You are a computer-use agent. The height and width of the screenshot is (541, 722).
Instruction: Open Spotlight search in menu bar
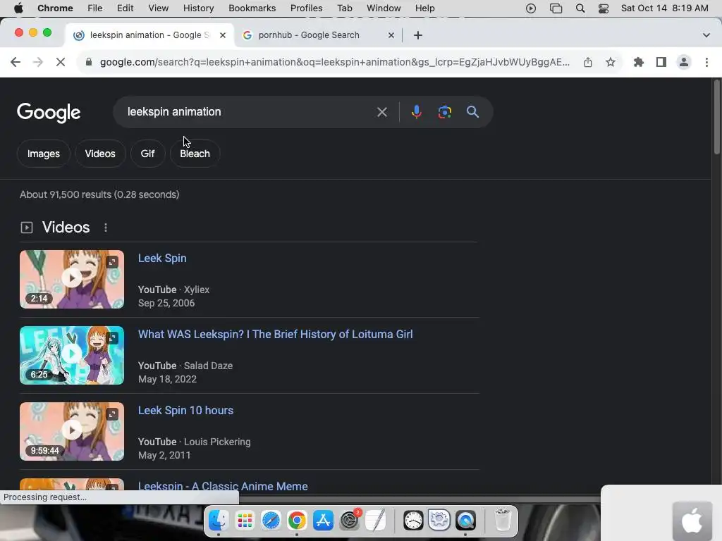[580, 8]
